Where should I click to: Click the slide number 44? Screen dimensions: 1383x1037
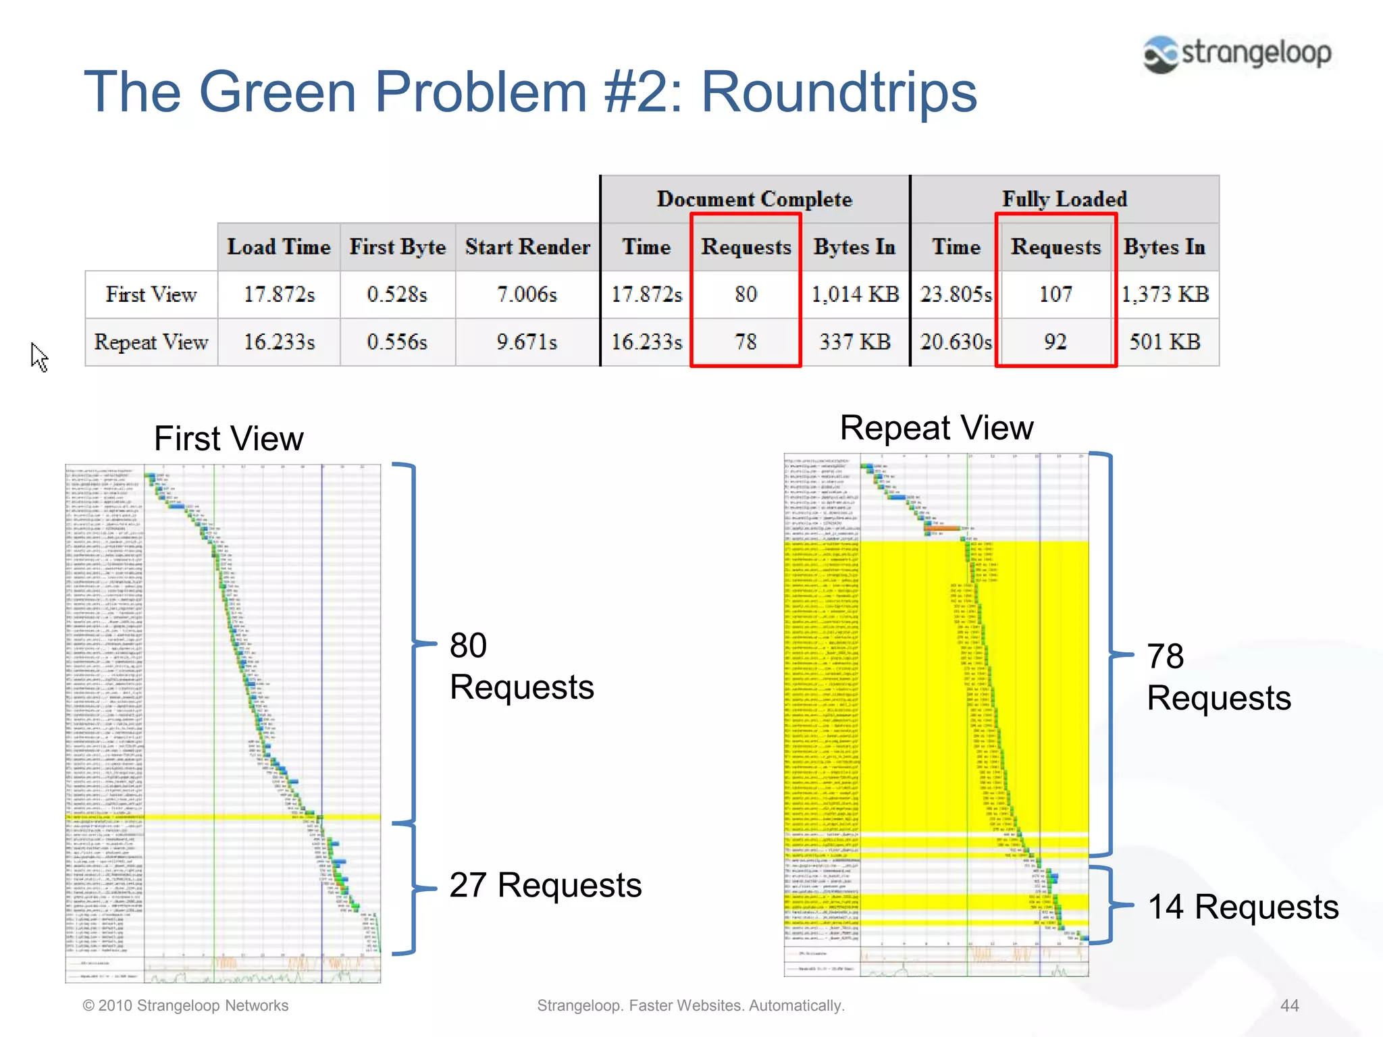[1289, 1005]
